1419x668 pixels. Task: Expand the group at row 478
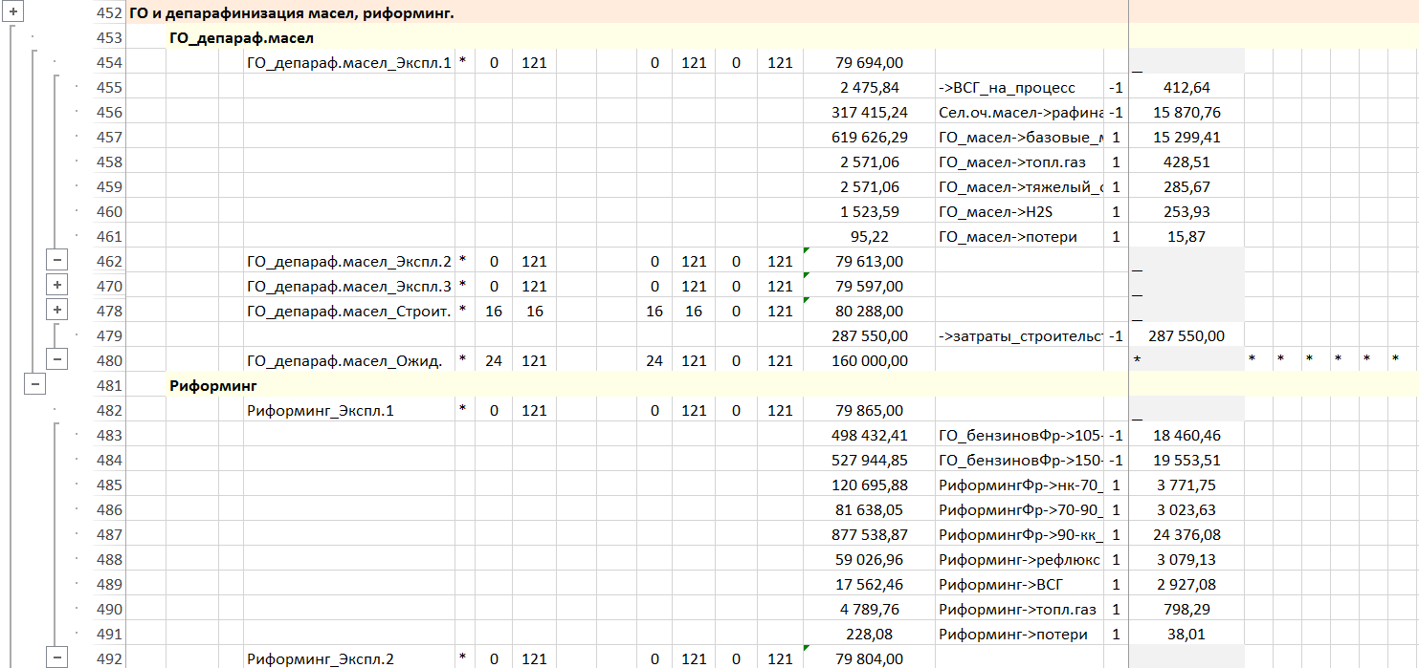(57, 310)
